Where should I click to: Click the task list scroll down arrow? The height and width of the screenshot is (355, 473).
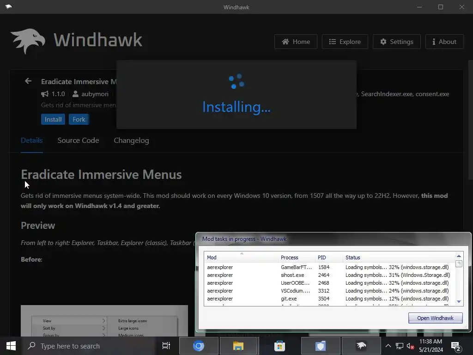pos(459,301)
